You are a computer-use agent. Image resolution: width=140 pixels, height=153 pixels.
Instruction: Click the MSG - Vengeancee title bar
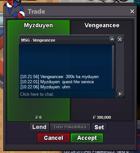(x=64, y=40)
